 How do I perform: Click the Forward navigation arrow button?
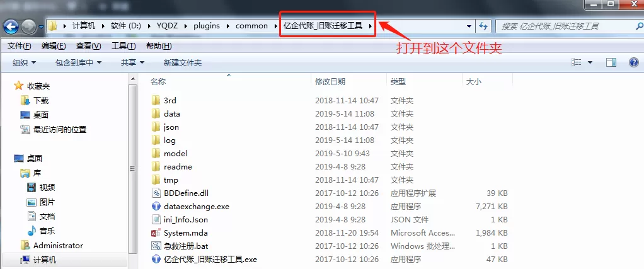click(28, 27)
